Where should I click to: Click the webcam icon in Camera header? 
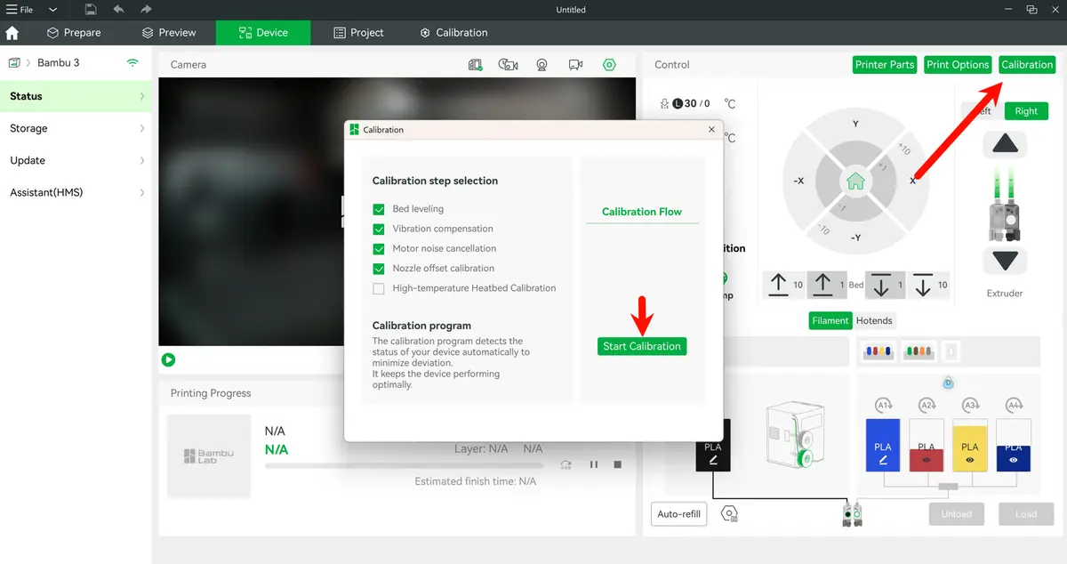point(542,65)
